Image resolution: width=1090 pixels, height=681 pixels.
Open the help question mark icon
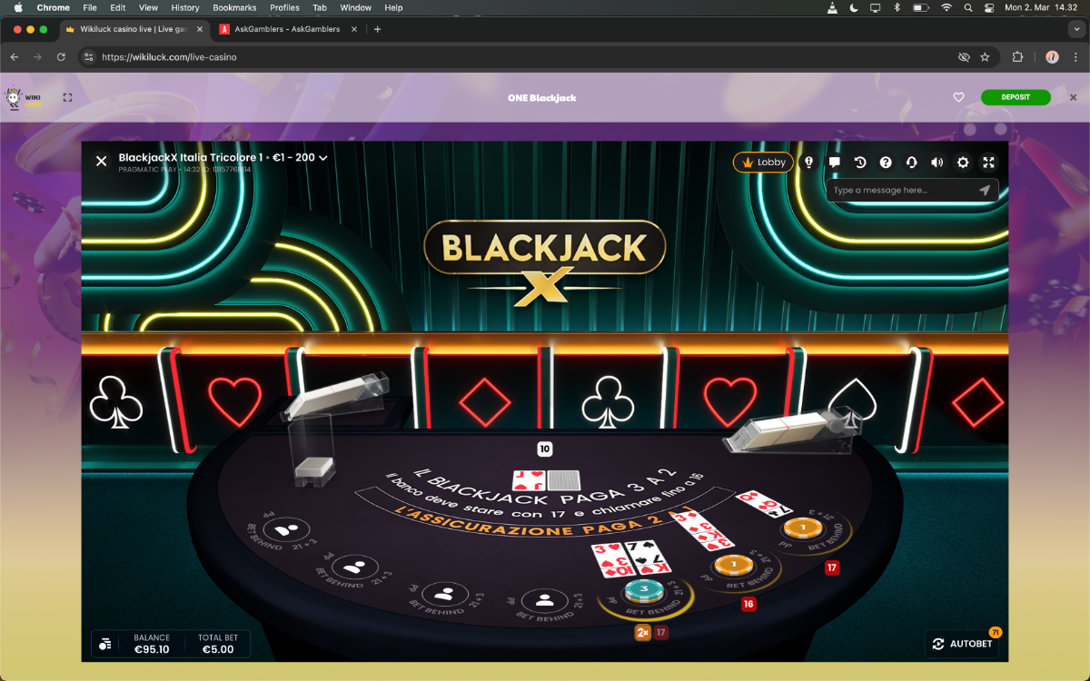886,163
